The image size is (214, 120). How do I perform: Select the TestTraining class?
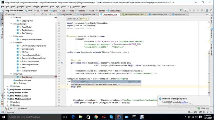coord(27,33)
